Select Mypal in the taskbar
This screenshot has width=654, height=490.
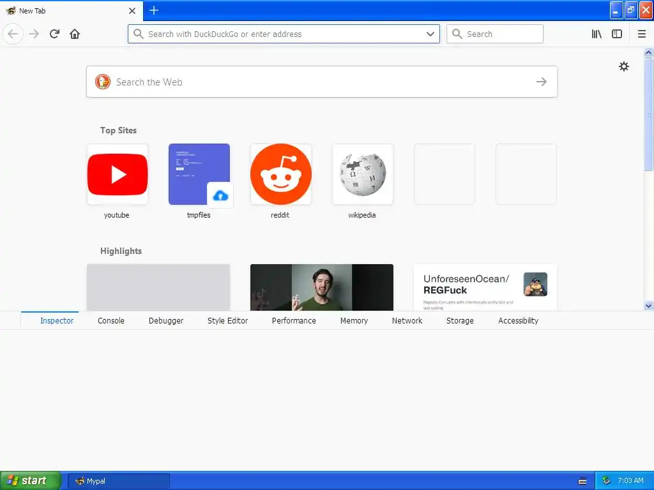(x=119, y=481)
